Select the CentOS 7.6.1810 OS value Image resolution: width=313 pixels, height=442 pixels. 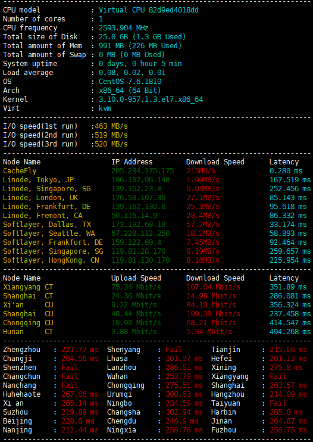(x=130, y=82)
